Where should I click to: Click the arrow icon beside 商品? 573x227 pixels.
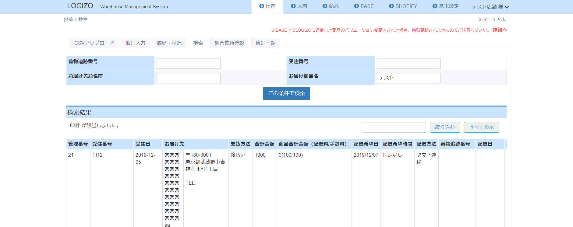tap(325, 6)
